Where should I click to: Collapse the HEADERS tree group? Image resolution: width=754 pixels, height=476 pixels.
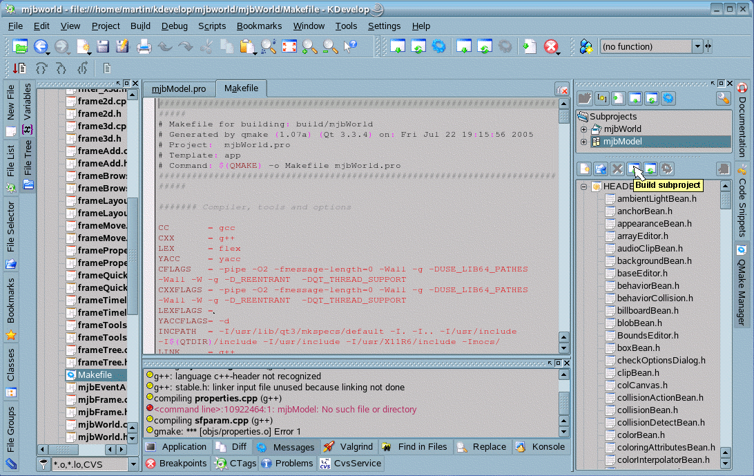point(583,187)
